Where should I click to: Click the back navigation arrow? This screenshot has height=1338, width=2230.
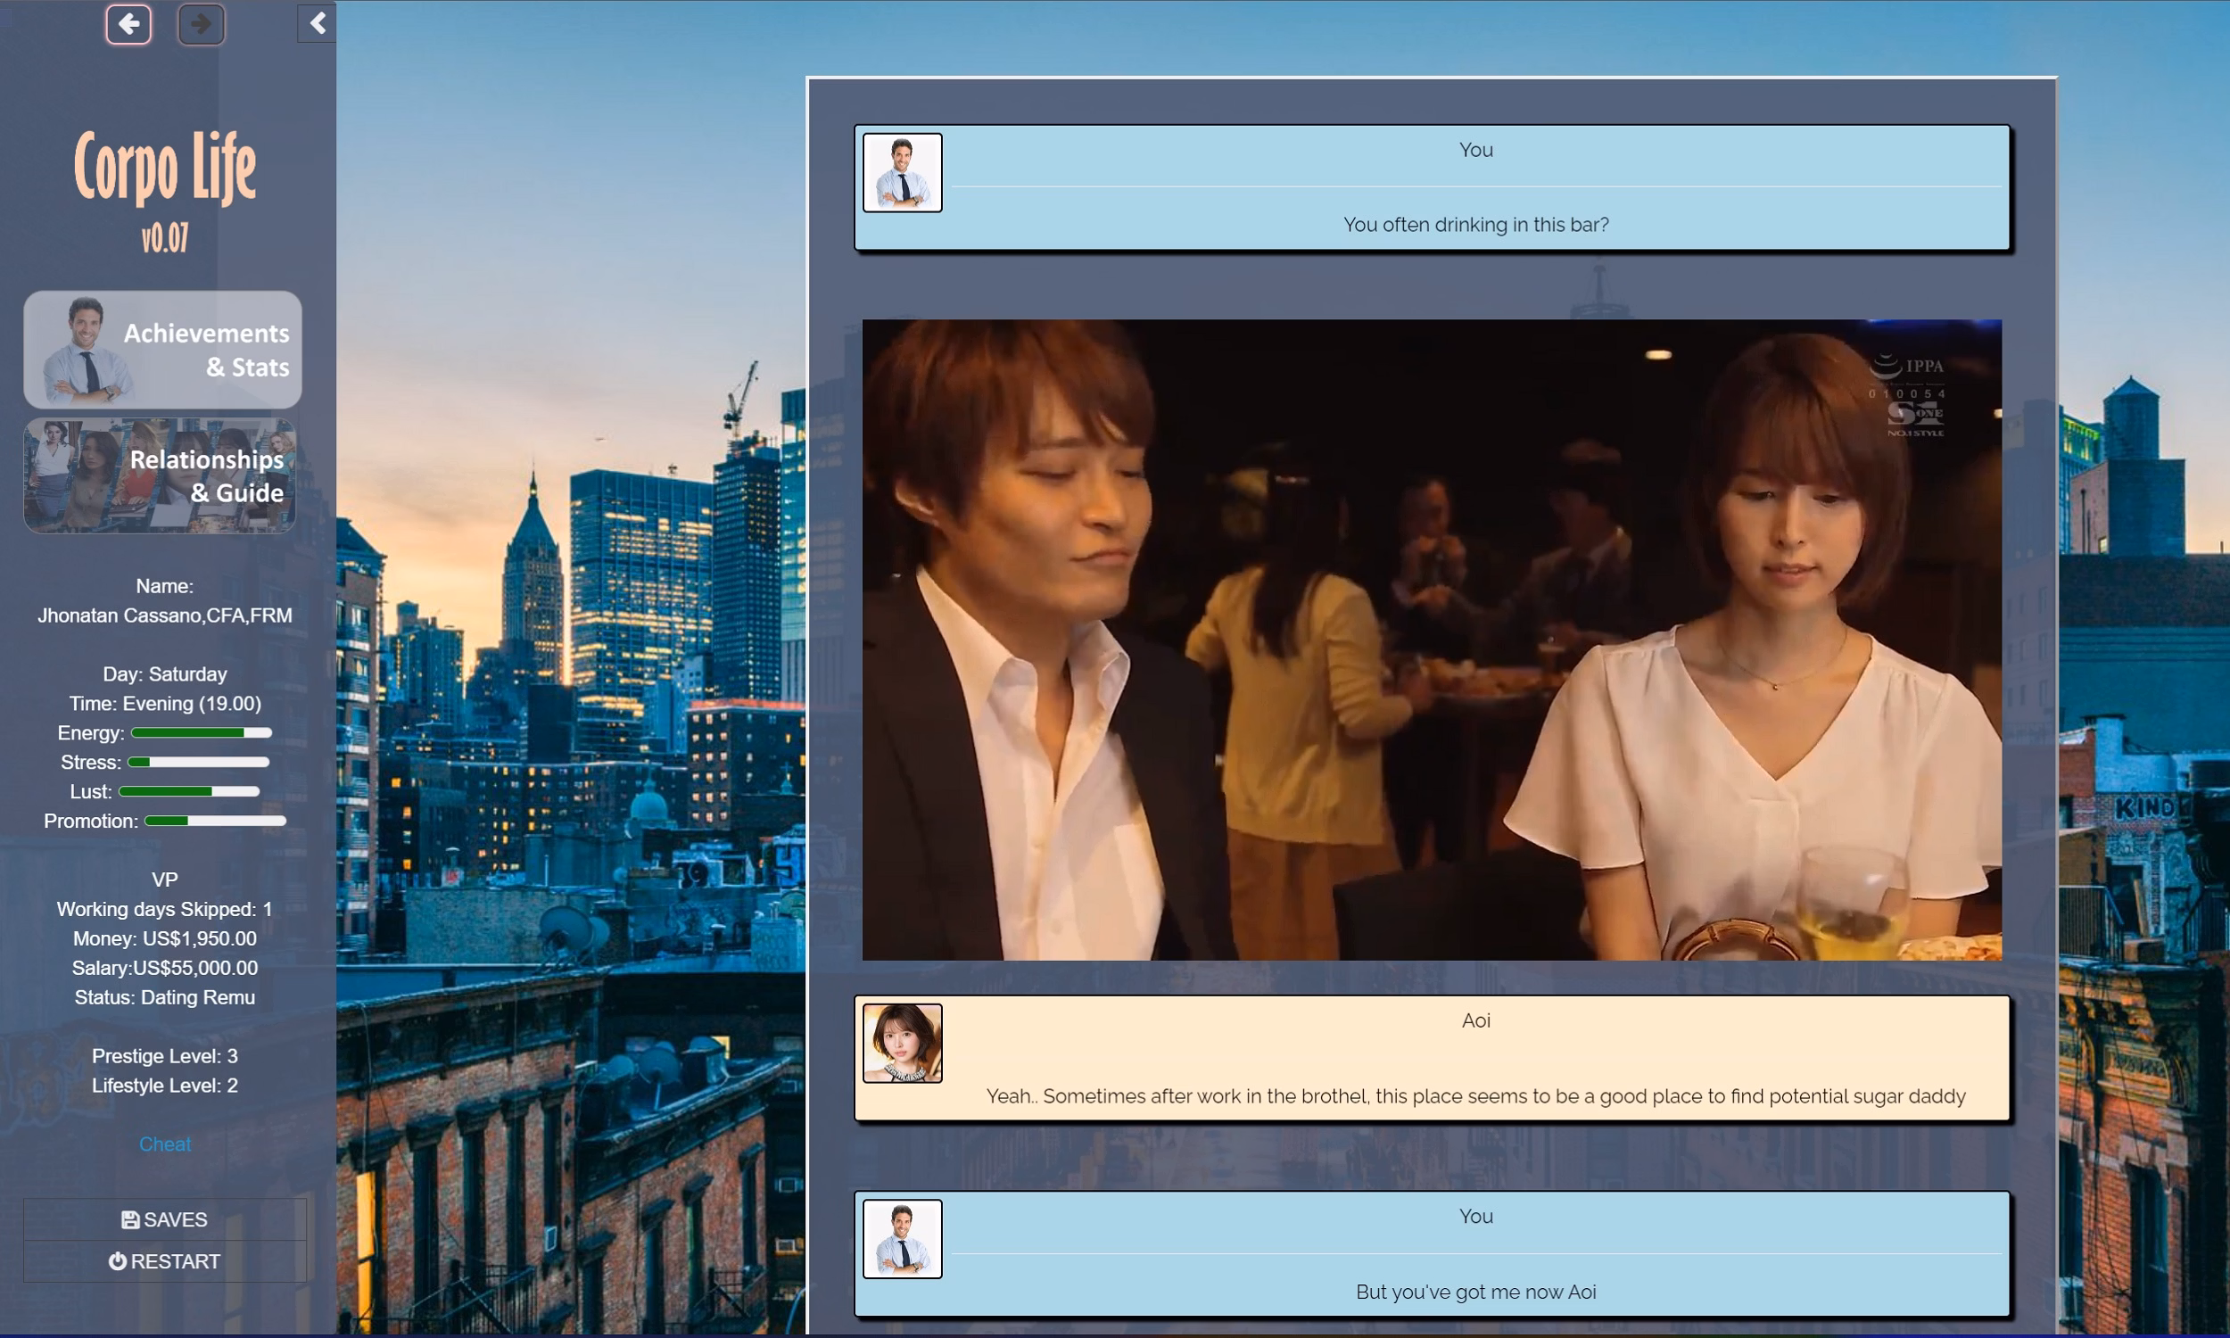129,24
